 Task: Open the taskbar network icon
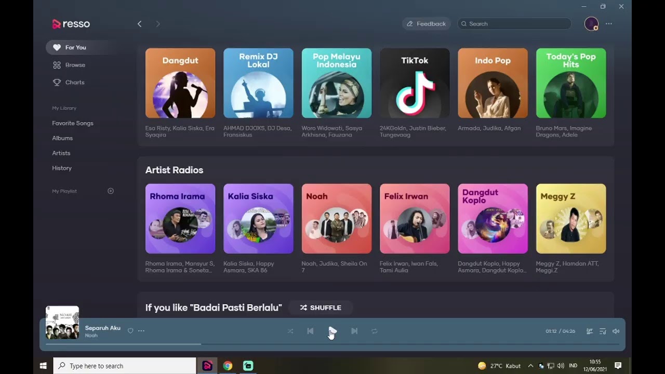[551, 366]
